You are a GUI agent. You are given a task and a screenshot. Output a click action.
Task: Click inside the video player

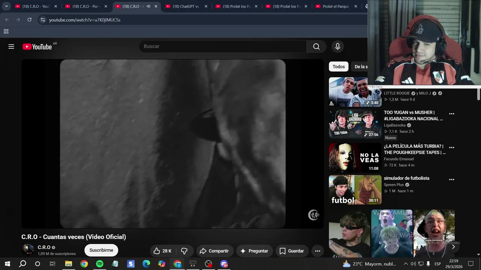pyautogui.click(x=172, y=144)
